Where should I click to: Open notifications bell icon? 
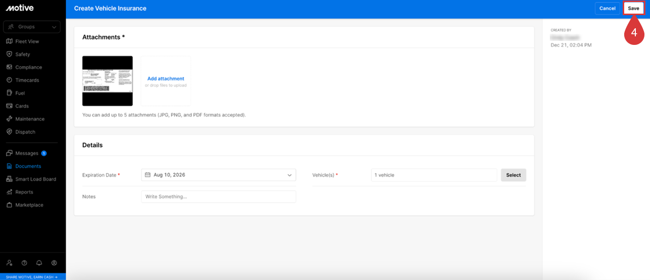coord(39,263)
